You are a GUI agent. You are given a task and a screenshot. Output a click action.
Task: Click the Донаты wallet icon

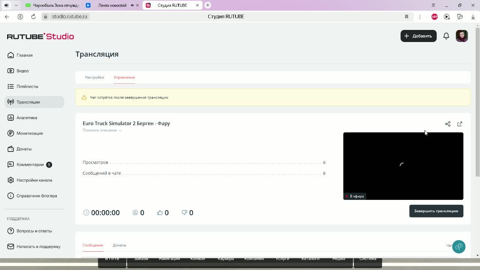(10, 149)
